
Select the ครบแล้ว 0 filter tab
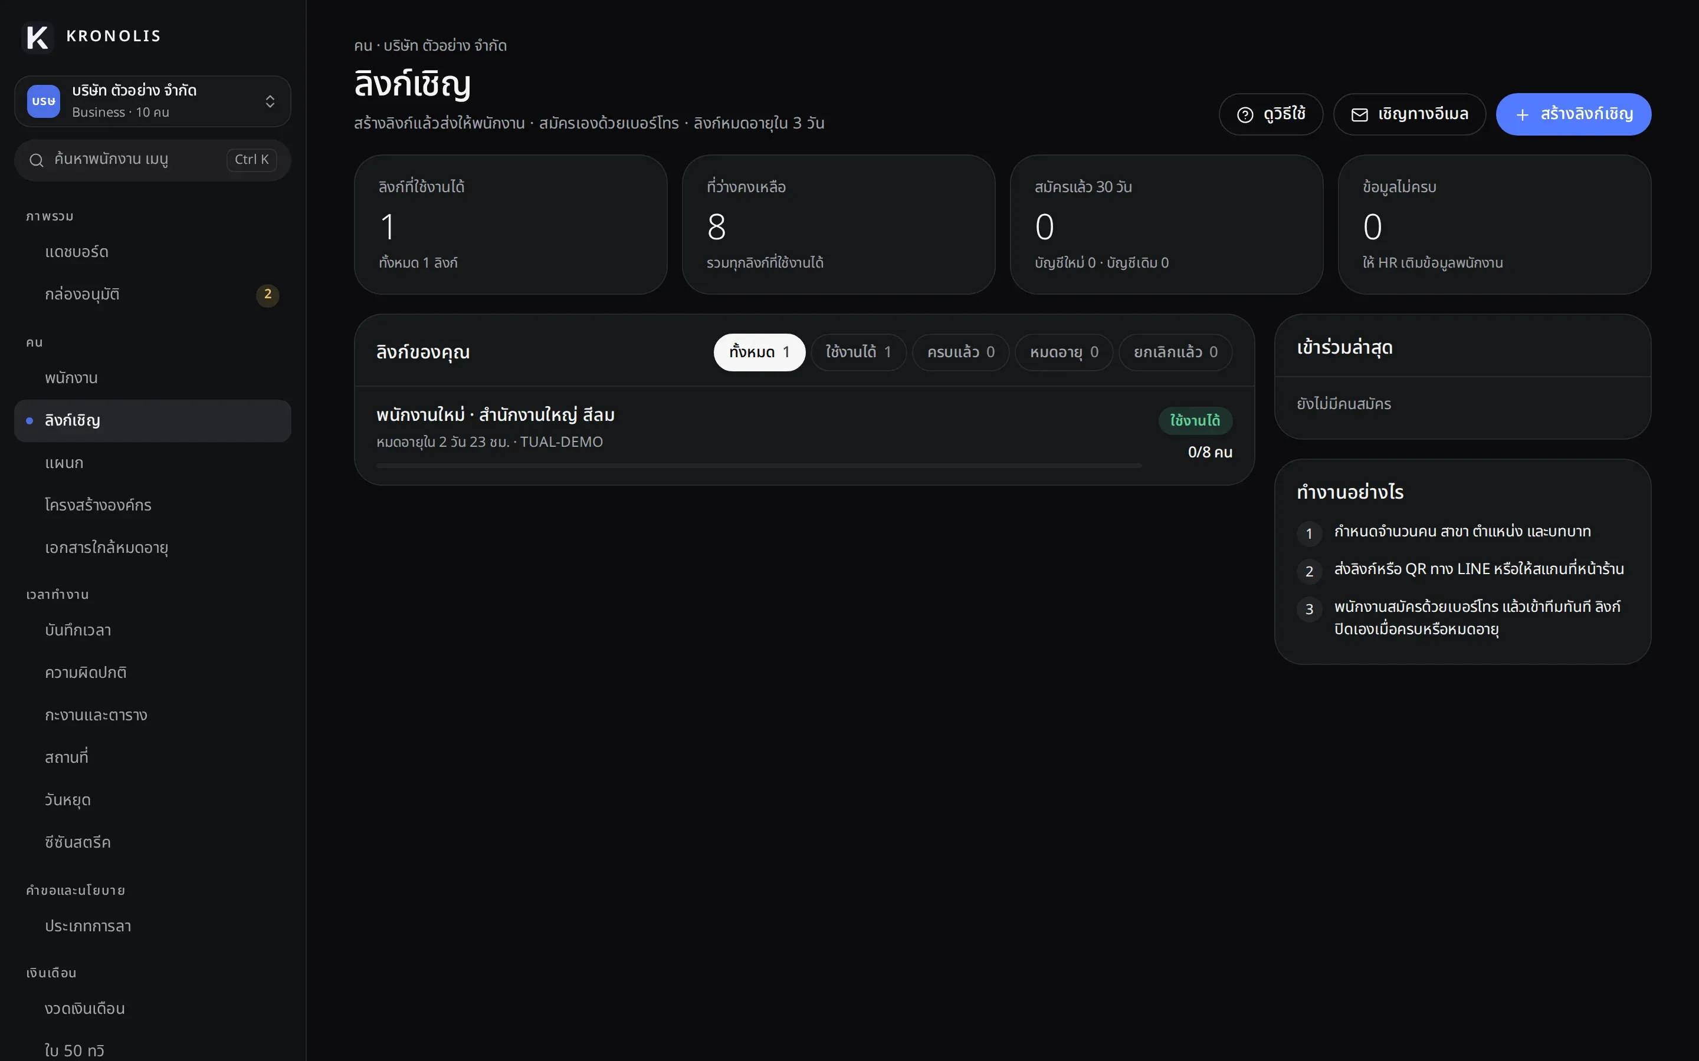960,352
